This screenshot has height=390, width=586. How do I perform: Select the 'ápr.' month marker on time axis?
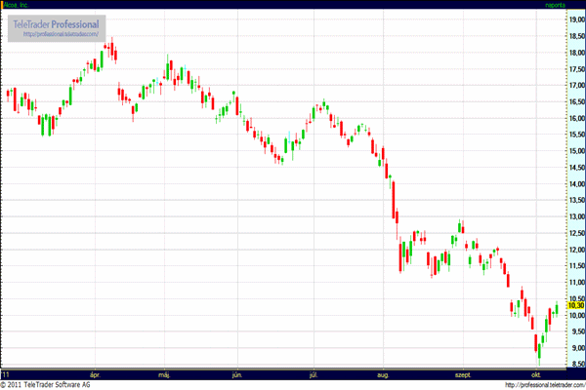[x=95, y=373]
